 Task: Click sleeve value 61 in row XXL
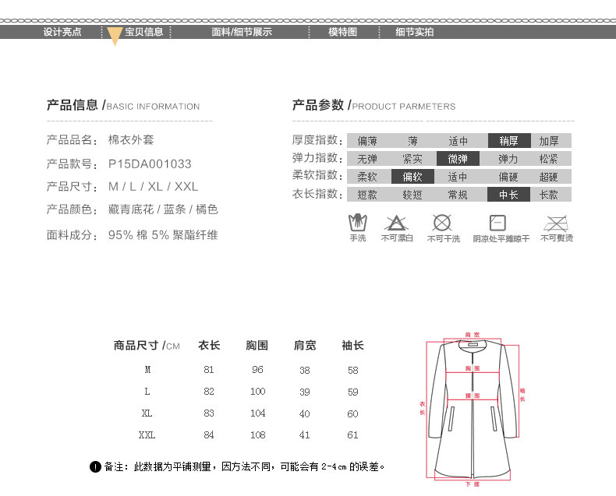352,434
